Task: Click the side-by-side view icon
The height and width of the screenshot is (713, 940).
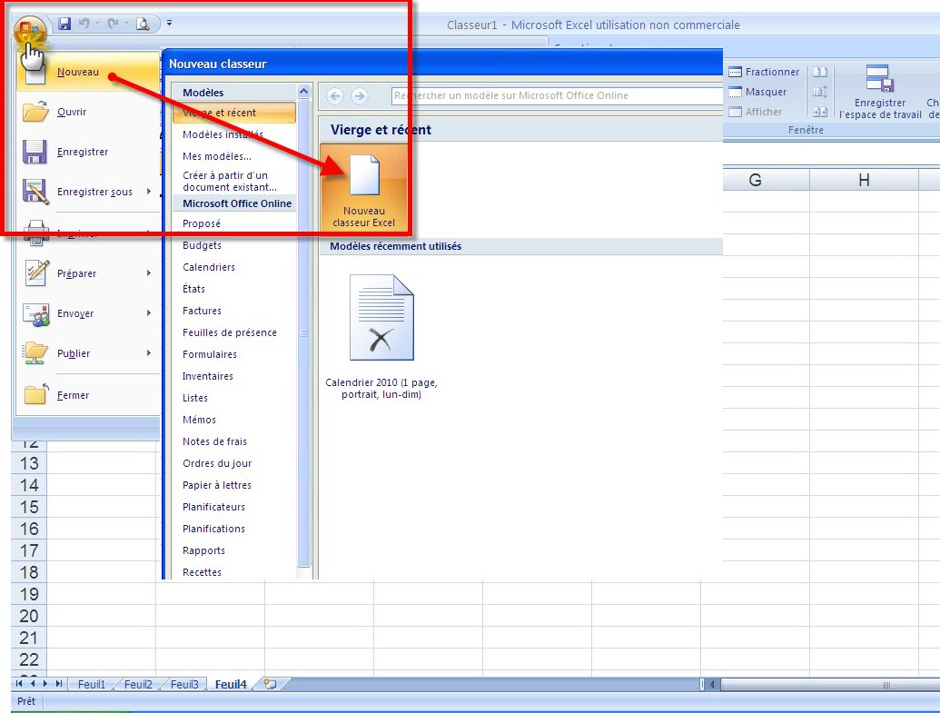Action: [820, 73]
